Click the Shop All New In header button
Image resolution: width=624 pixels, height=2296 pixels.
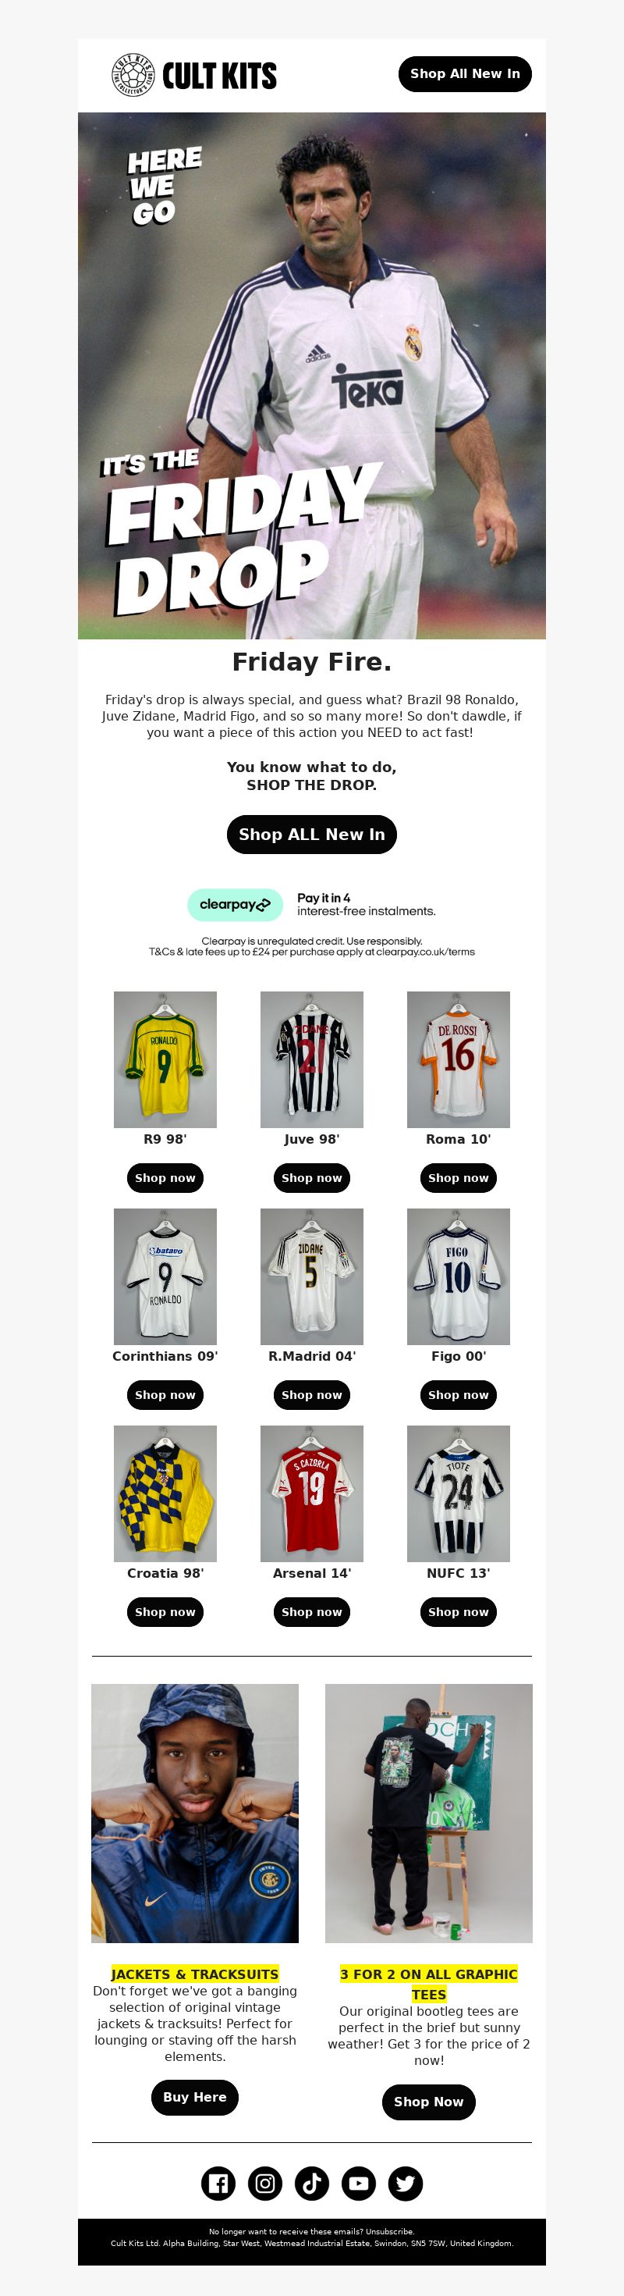(x=465, y=74)
